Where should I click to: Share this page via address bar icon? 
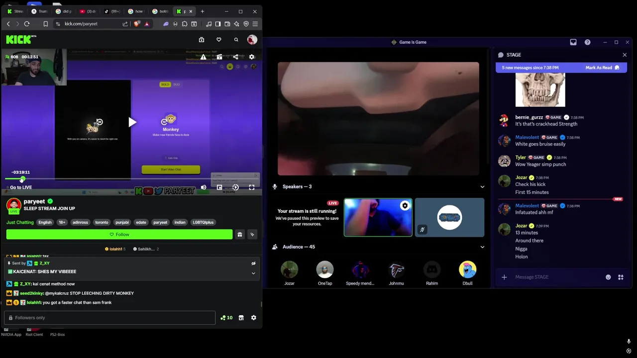click(x=125, y=24)
